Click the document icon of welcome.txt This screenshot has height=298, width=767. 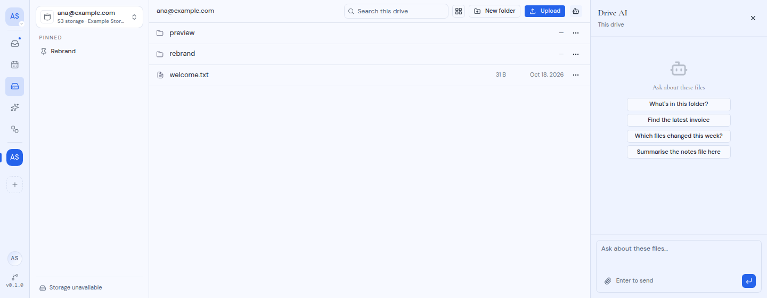(160, 75)
